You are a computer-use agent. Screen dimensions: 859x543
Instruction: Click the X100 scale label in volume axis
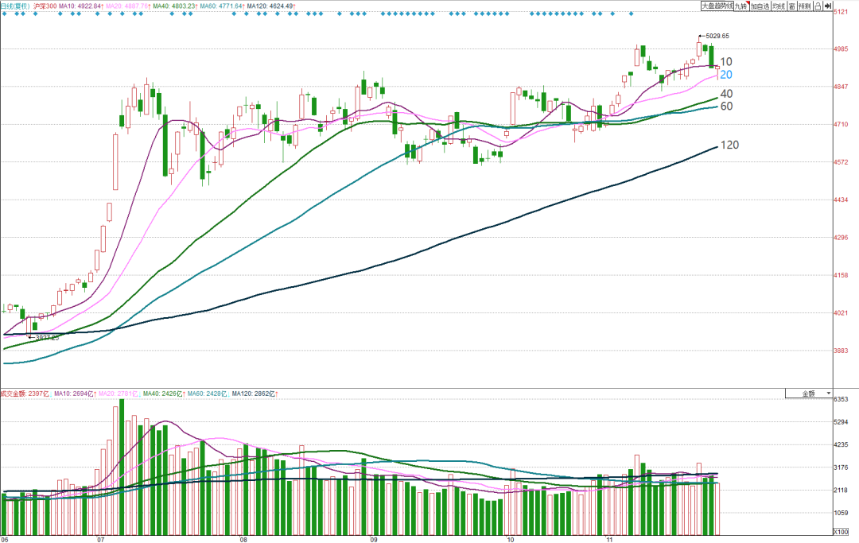click(x=841, y=532)
